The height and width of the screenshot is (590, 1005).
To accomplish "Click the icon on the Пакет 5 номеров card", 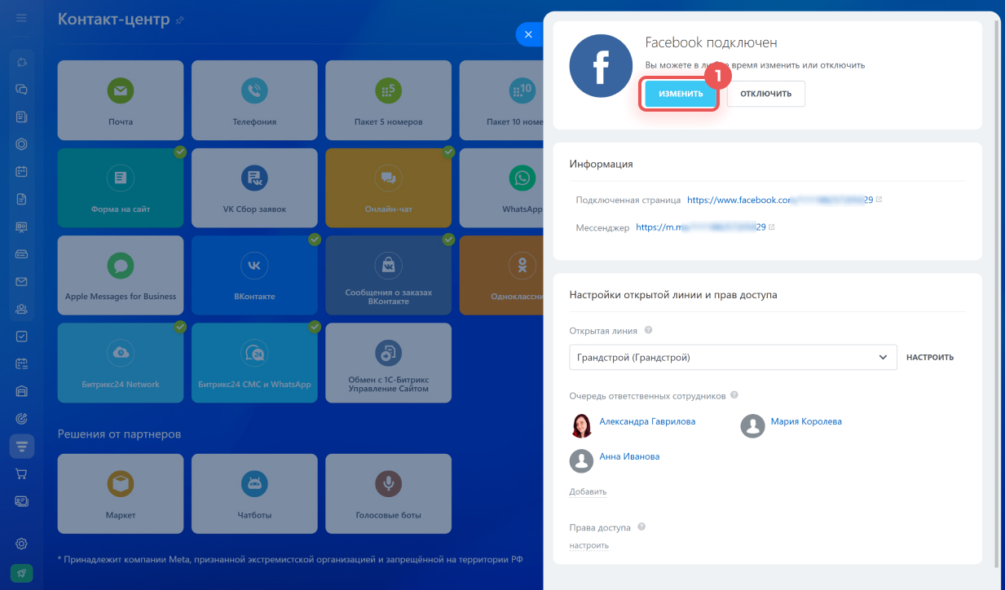I will (388, 90).
